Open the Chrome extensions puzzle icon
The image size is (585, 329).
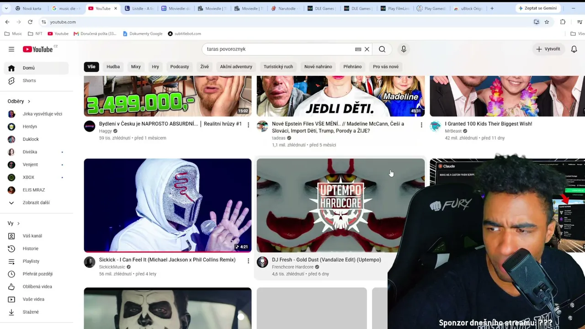click(x=563, y=22)
